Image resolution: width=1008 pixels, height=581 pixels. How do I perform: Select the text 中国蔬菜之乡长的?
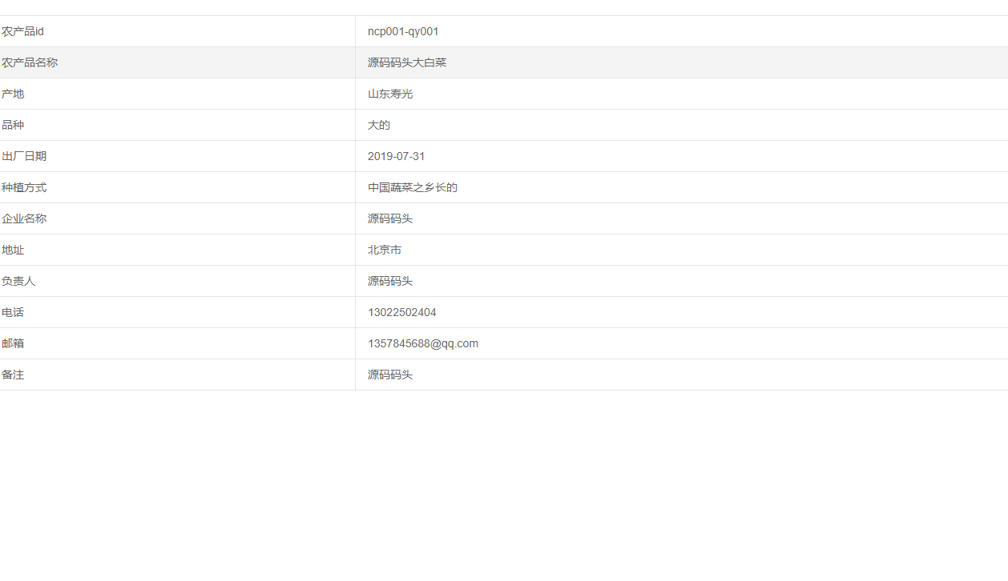(x=413, y=187)
